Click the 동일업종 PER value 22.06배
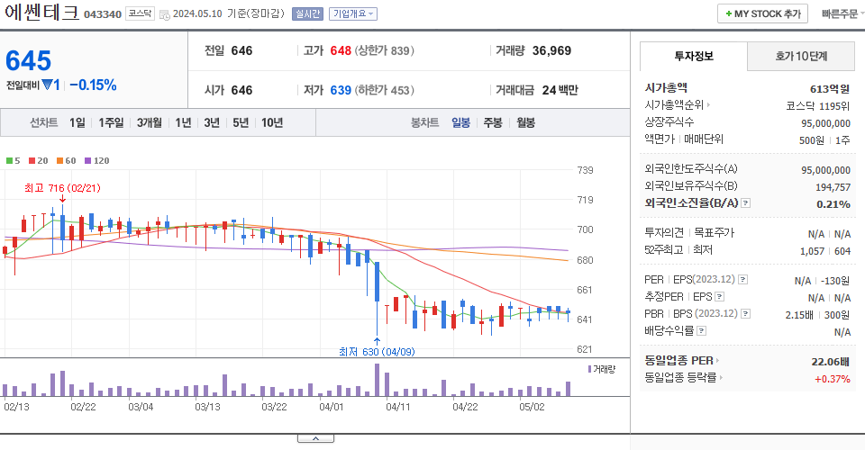The image size is (865, 450). 831,361
